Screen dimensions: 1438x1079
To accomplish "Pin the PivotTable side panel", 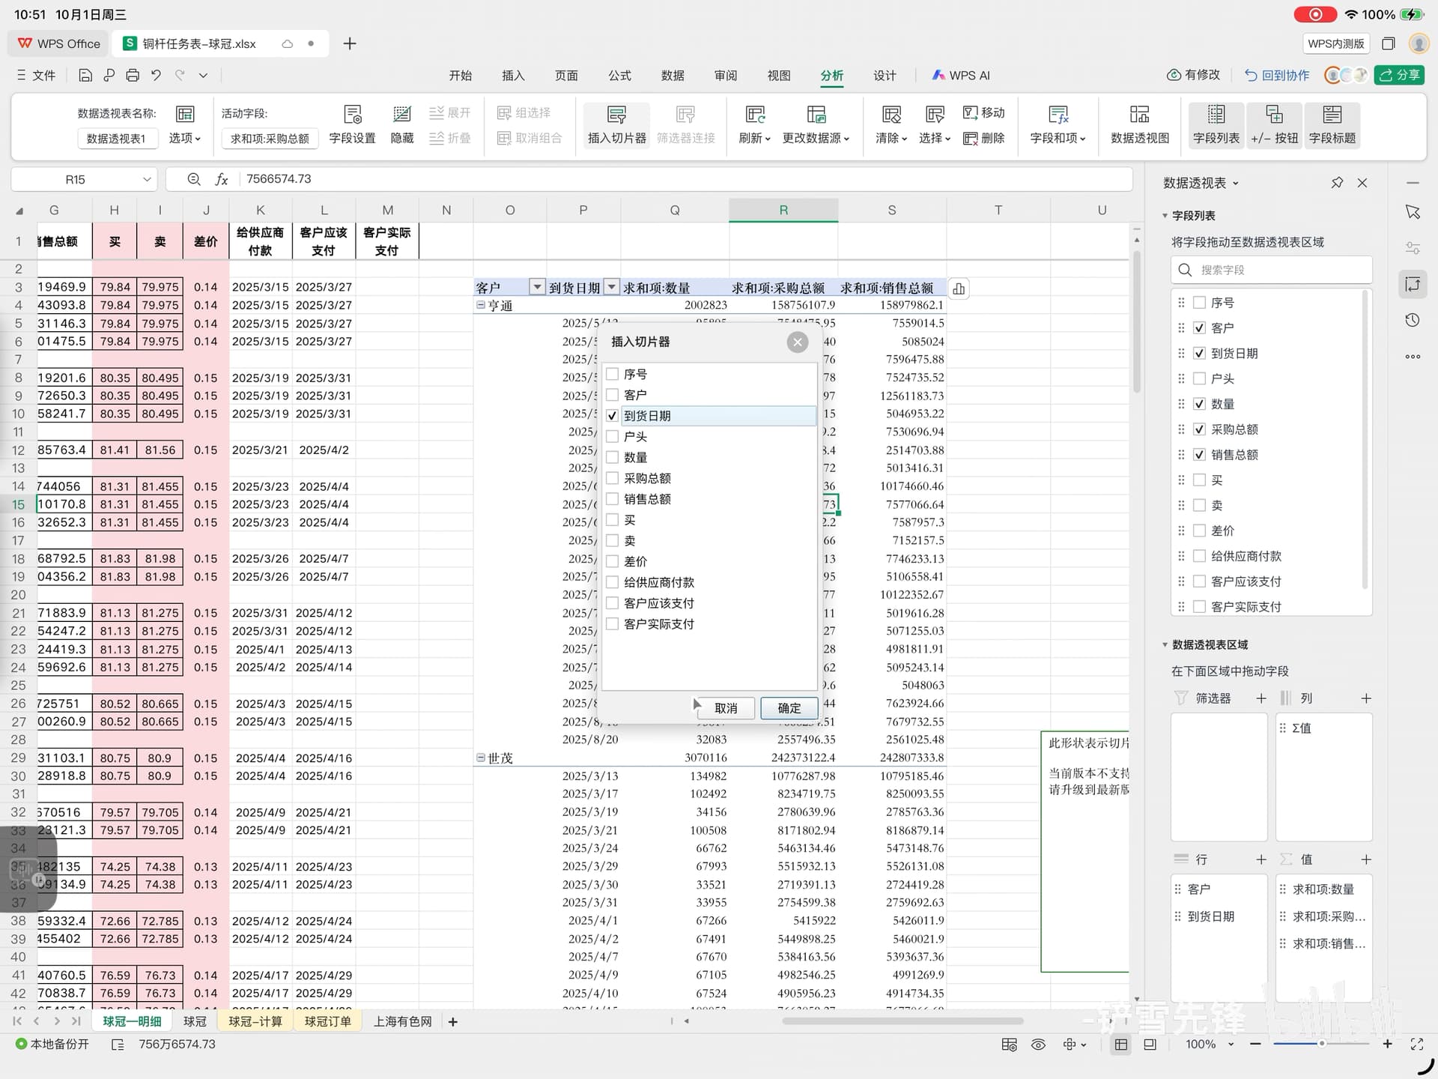I will [1337, 183].
